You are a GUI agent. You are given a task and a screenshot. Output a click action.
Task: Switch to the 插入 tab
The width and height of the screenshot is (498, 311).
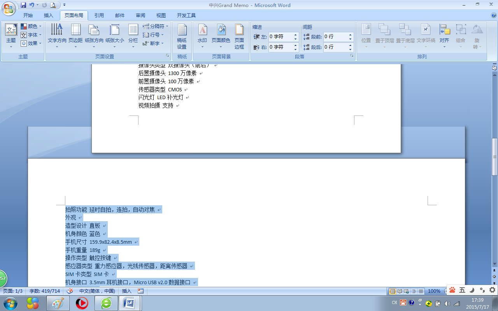tap(49, 16)
